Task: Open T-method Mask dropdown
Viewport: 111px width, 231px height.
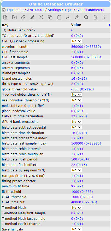Action: [77, 208]
